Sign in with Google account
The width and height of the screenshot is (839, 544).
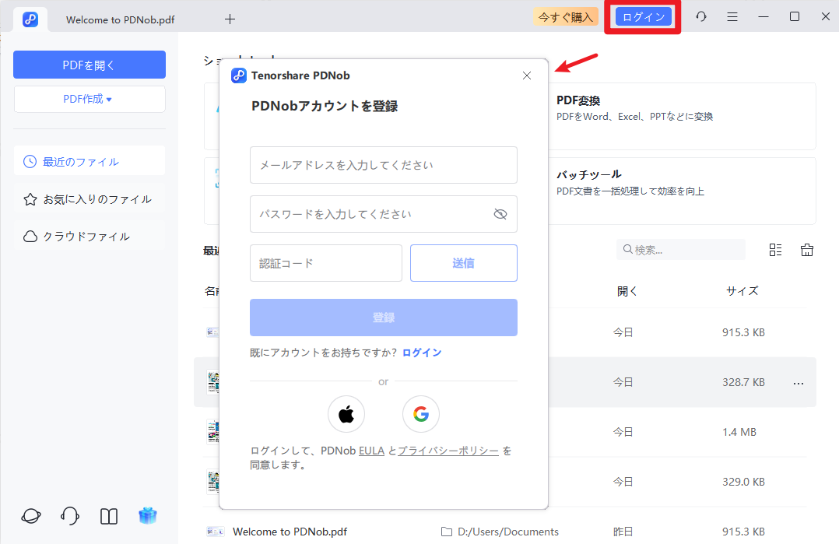tap(420, 414)
